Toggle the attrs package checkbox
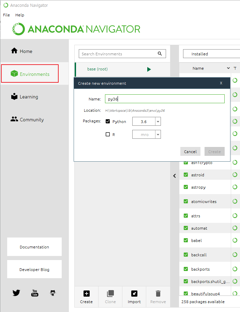Image resolution: width=240 pixels, height=312 pixels. click(186, 216)
